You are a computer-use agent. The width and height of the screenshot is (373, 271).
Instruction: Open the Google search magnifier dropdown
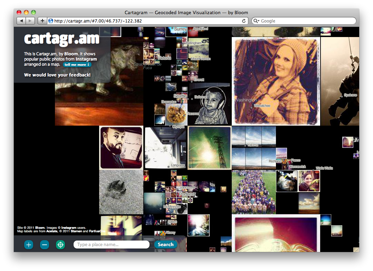[x=257, y=21]
